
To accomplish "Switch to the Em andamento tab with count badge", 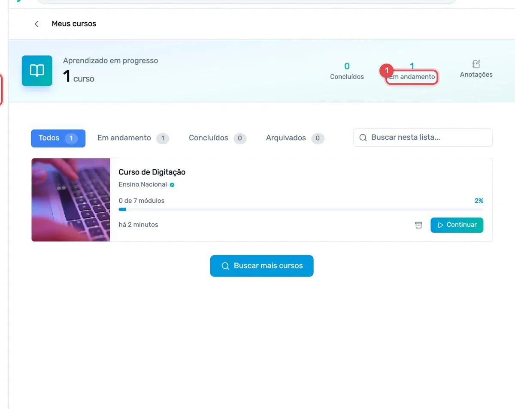I will click(x=133, y=138).
